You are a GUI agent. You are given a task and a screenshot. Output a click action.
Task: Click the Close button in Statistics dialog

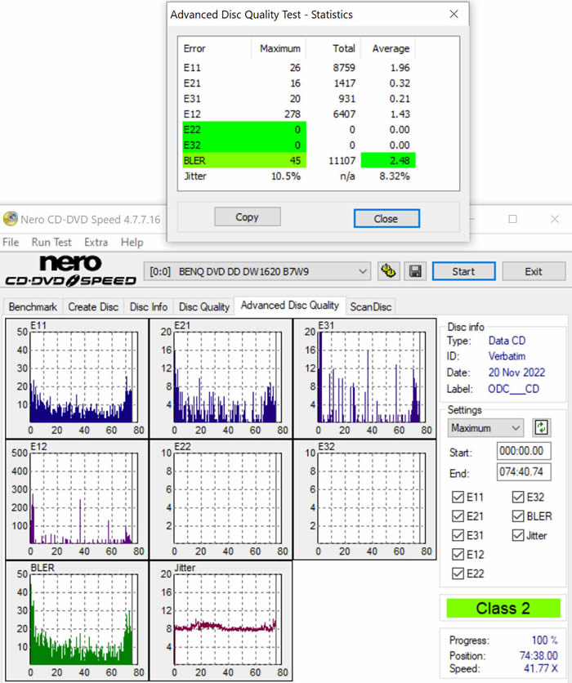387,218
